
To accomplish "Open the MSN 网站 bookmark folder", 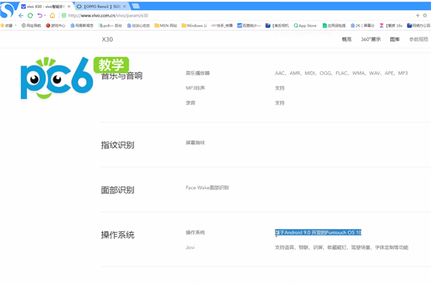I will click(166, 26).
